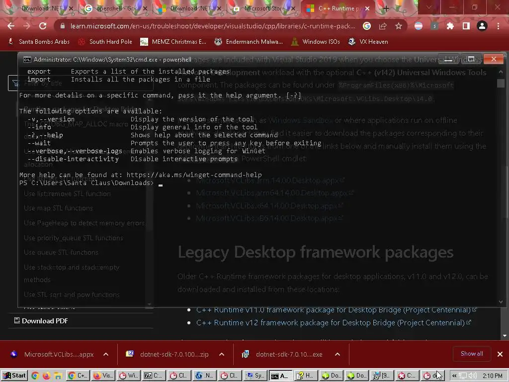Image resolution: width=509 pixels, height=382 pixels.
Task: Click the striped flag extension icon
Action: [419, 26]
